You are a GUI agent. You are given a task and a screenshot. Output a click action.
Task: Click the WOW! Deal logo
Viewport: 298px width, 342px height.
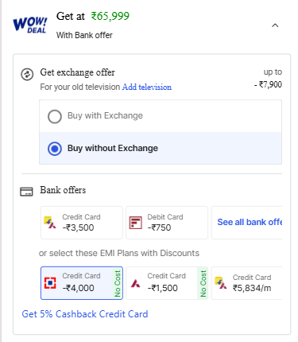pyautogui.click(x=30, y=25)
